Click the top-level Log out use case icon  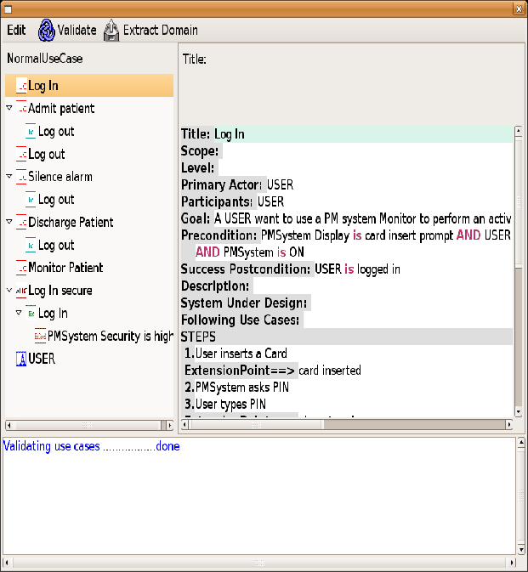click(21, 154)
